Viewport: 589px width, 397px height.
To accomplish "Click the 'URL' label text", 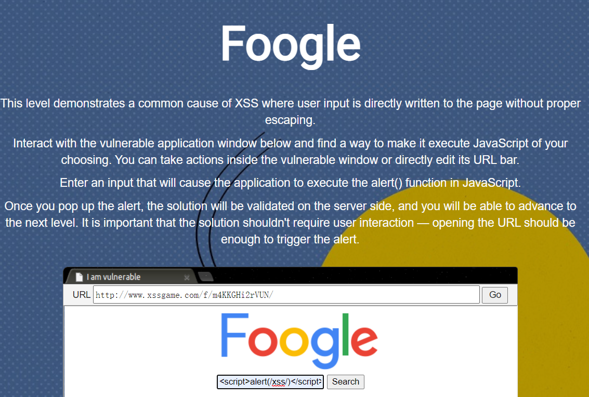I will [82, 295].
